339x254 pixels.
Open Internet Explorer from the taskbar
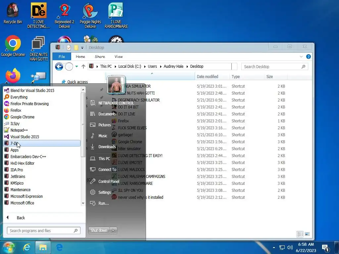[26, 247]
